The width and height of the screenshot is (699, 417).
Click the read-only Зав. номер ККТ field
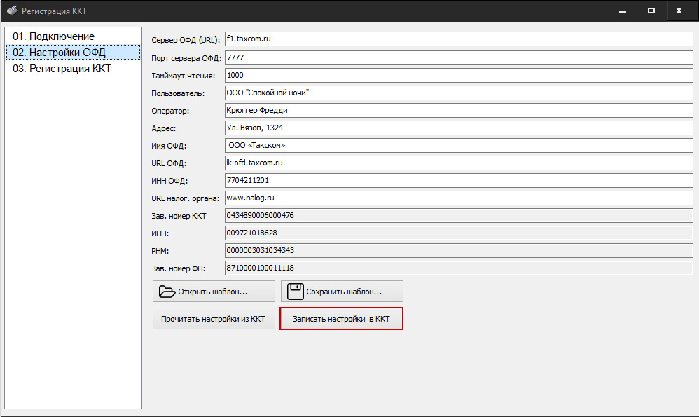coord(458,216)
